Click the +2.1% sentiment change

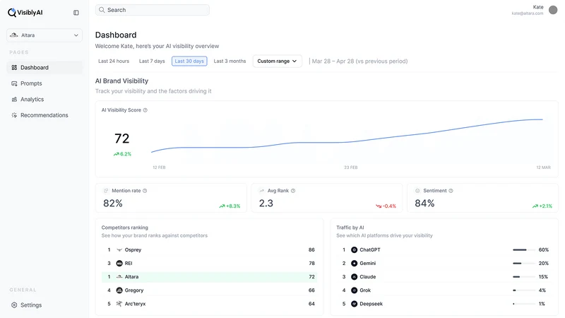tap(542, 206)
